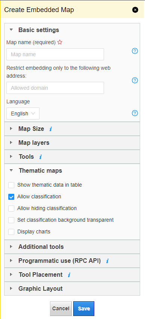
Task: Expand the Map Size section
Action: click(x=72, y=129)
